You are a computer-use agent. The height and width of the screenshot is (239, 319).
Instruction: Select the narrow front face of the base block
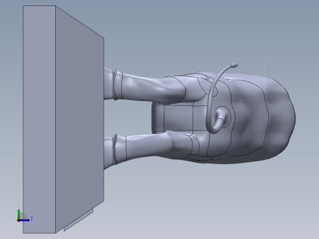[x=39, y=120]
